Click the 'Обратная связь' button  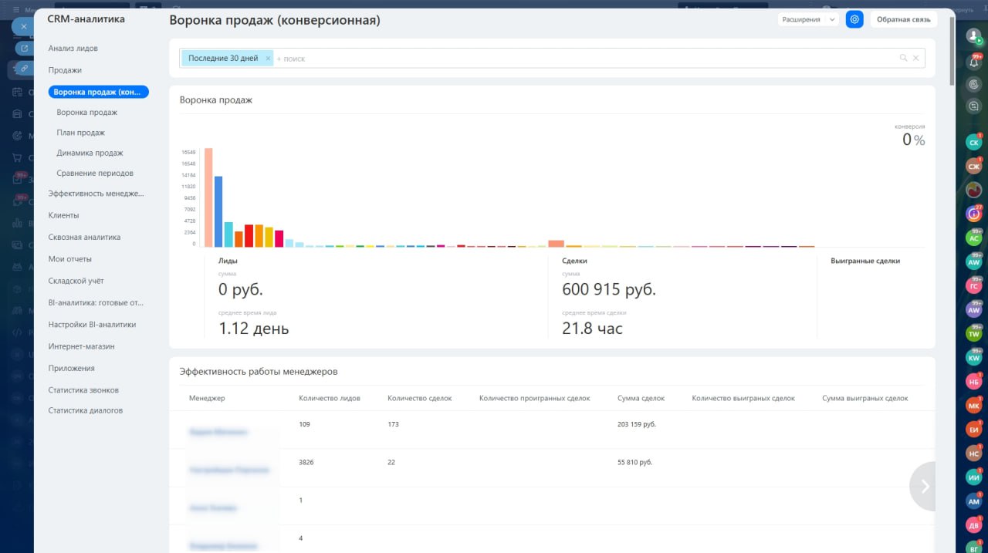903,19
